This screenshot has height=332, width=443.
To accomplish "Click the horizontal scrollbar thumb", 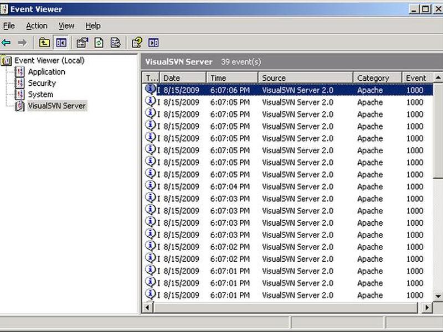I will [285, 308].
